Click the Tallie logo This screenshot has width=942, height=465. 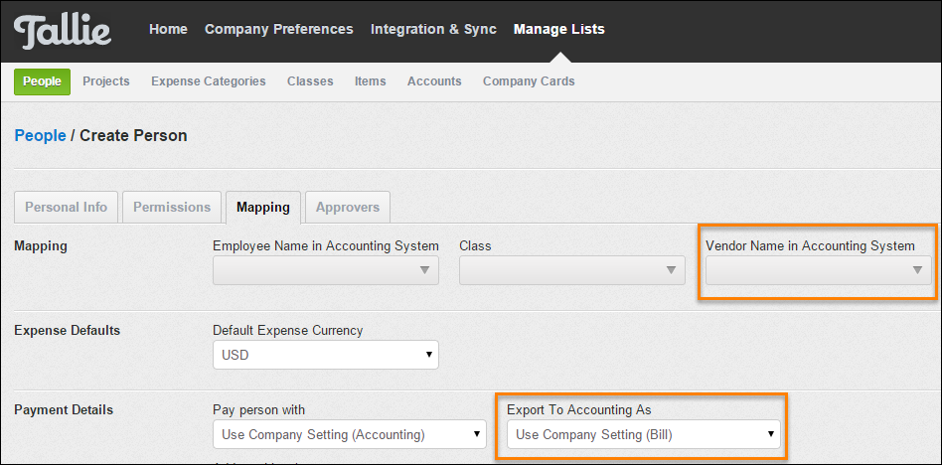63,32
